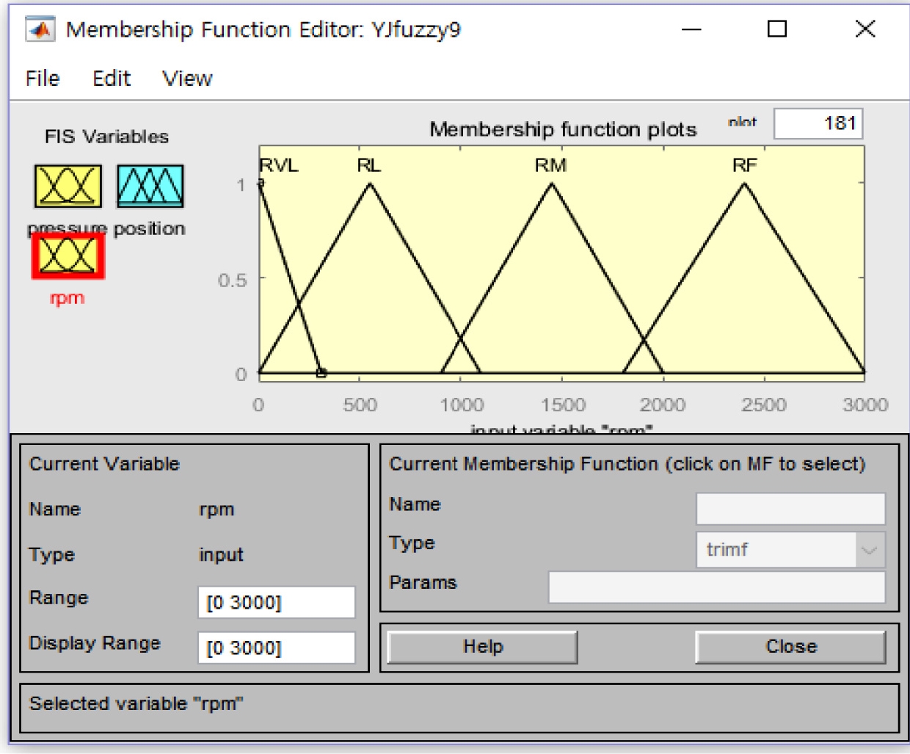Select the pressure input variable icon
The height and width of the screenshot is (754, 910).
pyautogui.click(x=68, y=186)
